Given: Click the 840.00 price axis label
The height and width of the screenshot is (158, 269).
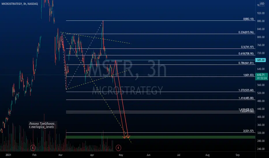Looking at the screenshot, I should pos(261,29).
